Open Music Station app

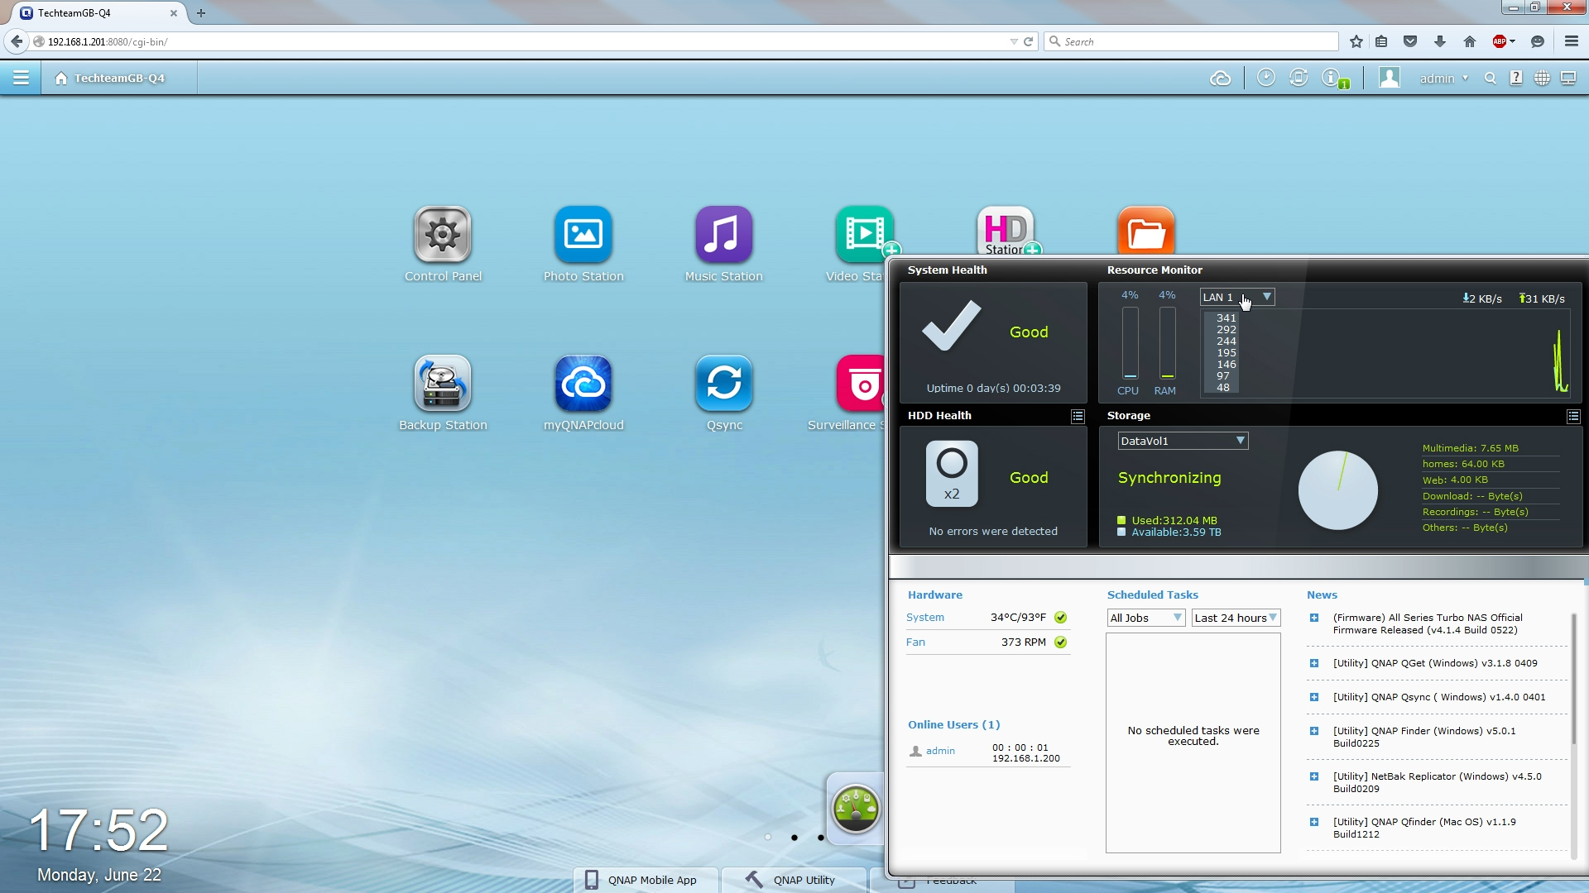[x=723, y=236]
